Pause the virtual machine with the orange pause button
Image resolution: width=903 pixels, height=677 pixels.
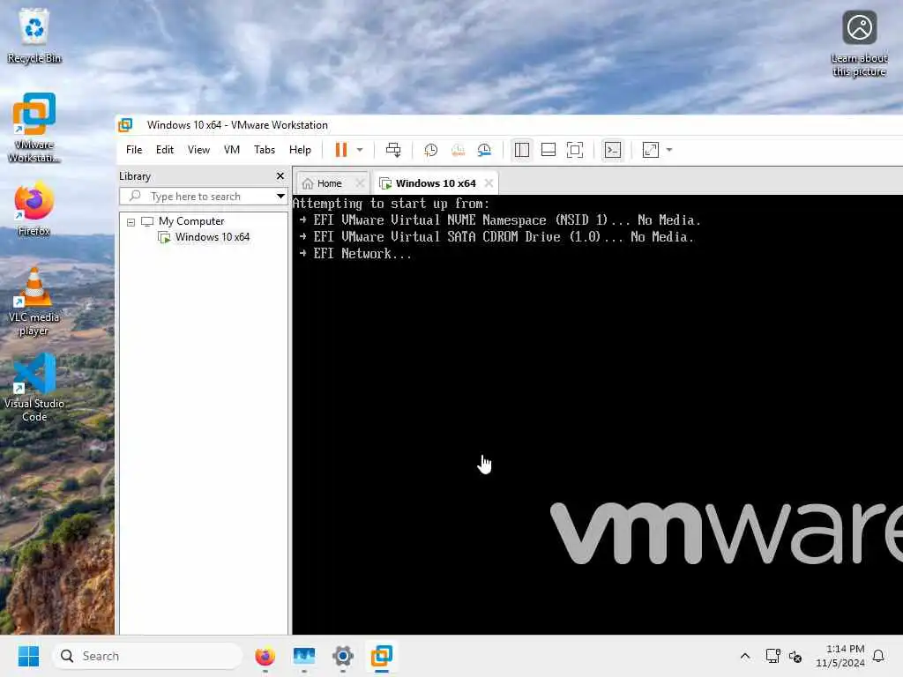(341, 150)
